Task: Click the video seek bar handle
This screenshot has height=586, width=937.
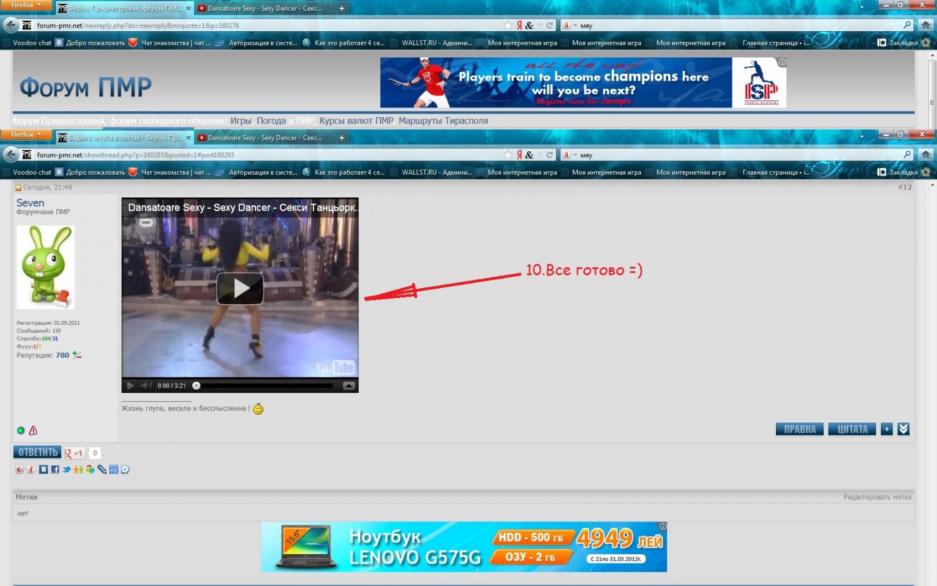Action: pos(196,385)
